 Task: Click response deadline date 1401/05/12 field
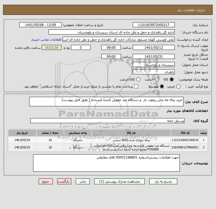coord(154,47)
